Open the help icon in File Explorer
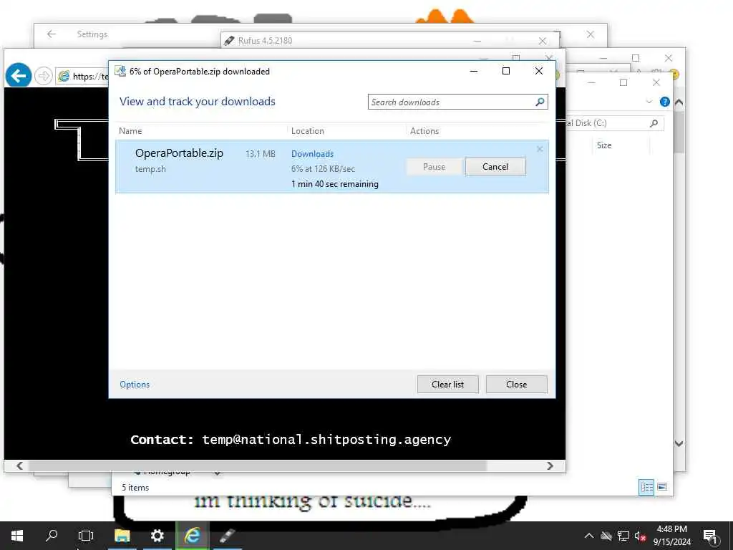This screenshot has width=733, height=550. coord(664,102)
